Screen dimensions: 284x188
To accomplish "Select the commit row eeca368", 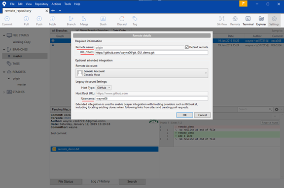I will tap(248, 41).
